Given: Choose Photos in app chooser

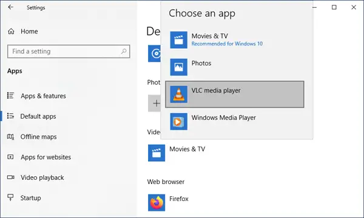Looking at the screenshot, I should [x=235, y=67].
